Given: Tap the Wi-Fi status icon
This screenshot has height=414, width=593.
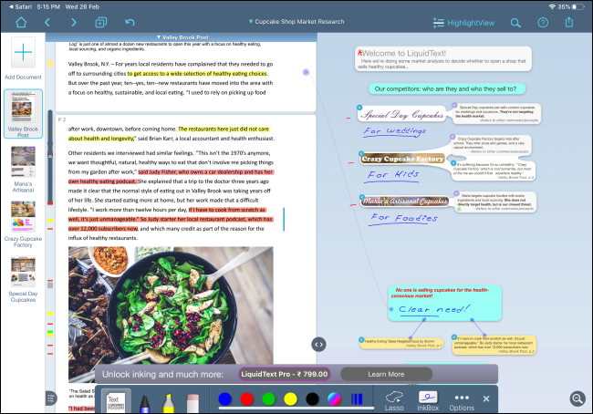Looking at the screenshot, I should coord(552,6).
